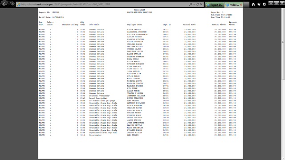The width and height of the screenshot is (285, 160).
Task: Click the 'Salary Grade' column header
Action: [x=50, y=23]
